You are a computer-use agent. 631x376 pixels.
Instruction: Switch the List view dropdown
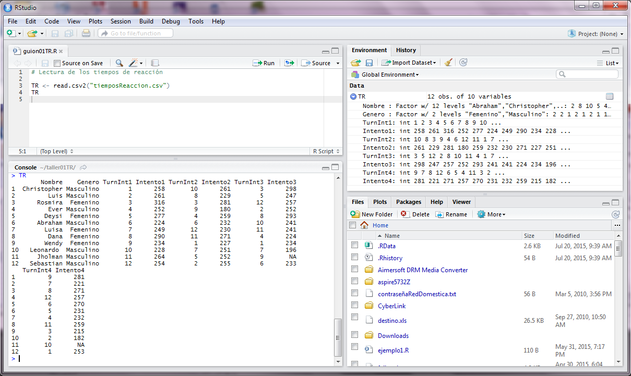click(608, 63)
